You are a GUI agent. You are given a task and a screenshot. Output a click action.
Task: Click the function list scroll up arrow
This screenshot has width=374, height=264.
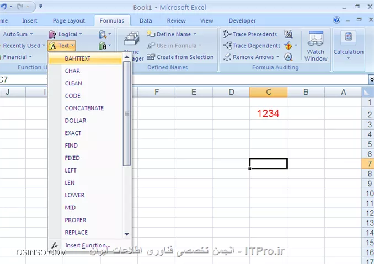[127, 57]
